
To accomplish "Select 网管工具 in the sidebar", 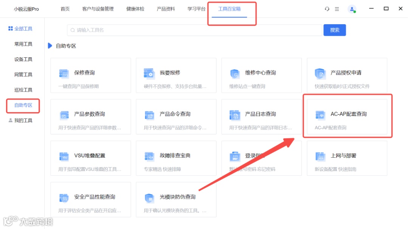I will [x=23, y=75].
